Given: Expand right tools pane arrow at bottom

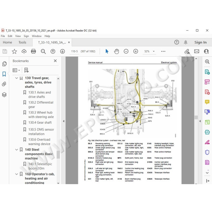Looking at the screenshot, I should coord(208,181).
